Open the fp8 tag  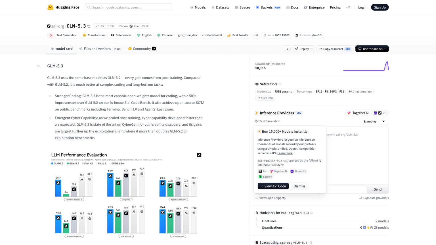tap(256, 35)
